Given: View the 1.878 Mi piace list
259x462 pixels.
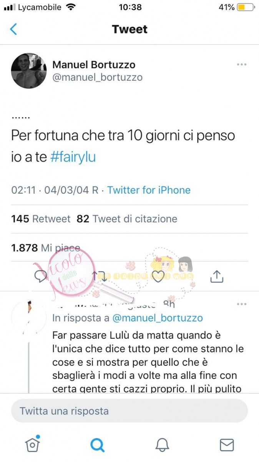Looking at the screenshot, I should tap(46, 248).
